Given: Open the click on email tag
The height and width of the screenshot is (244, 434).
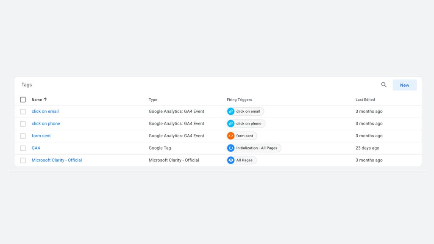Looking at the screenshot, I should pos(45,111).
